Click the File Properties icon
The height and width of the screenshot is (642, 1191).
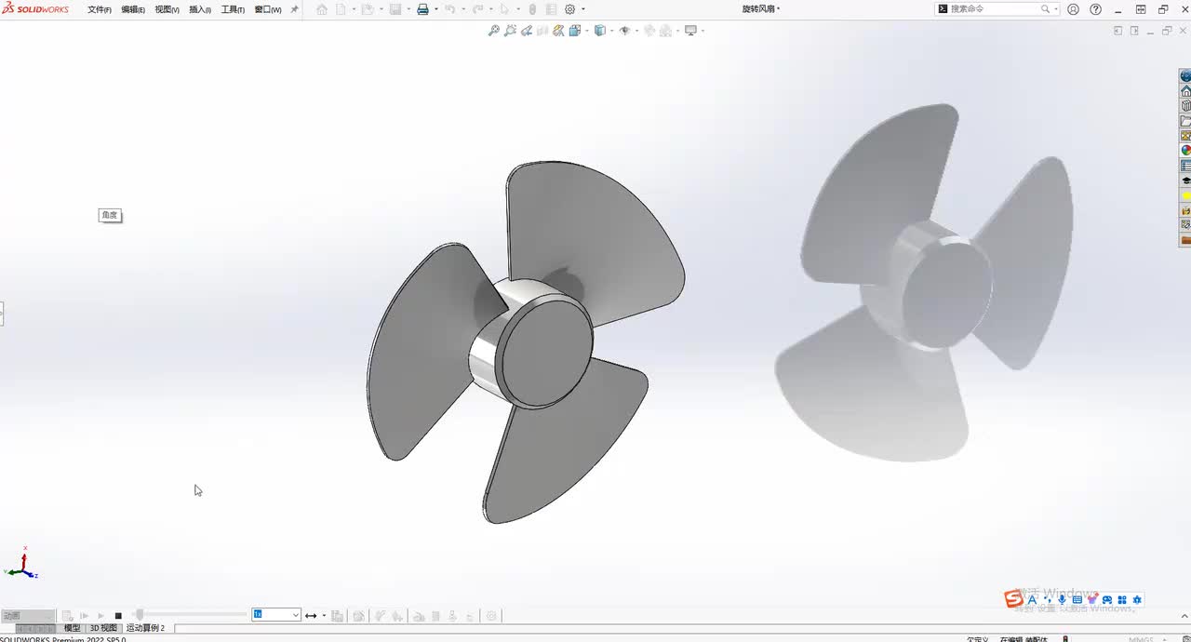(x=551, y=9)
